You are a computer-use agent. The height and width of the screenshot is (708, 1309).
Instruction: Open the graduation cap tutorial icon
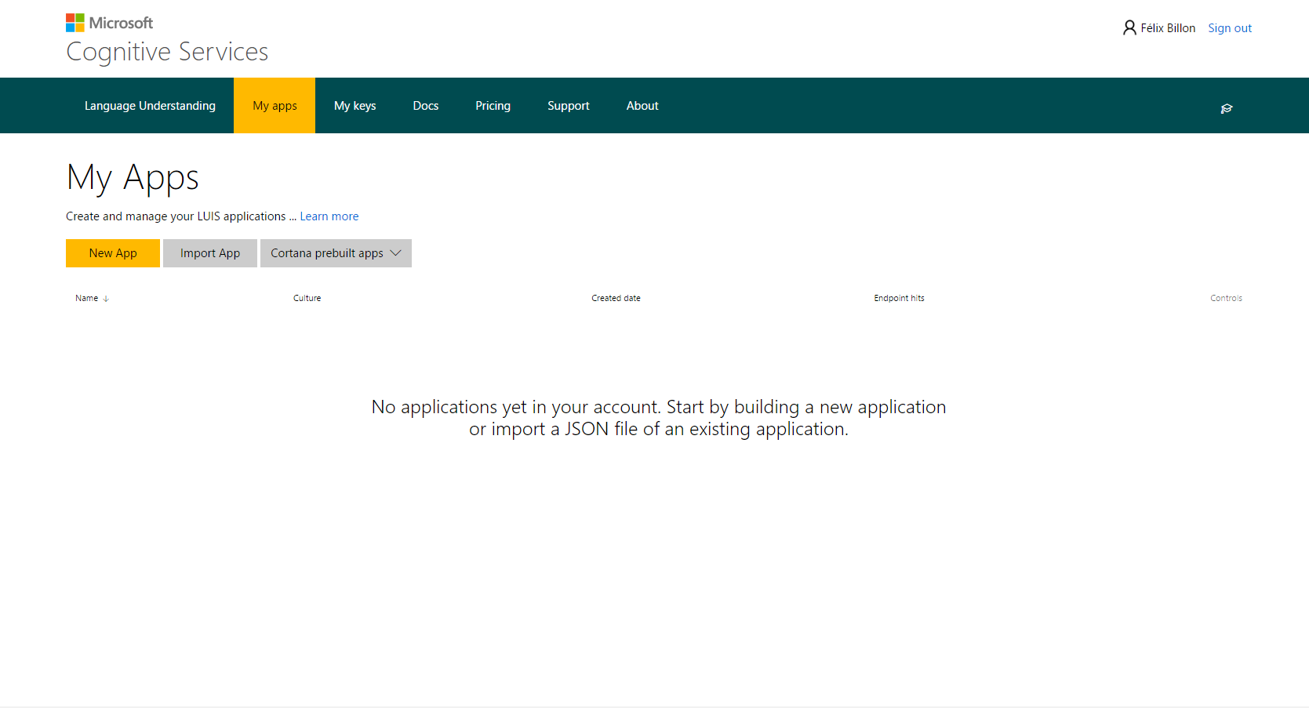coord(1227,109)
